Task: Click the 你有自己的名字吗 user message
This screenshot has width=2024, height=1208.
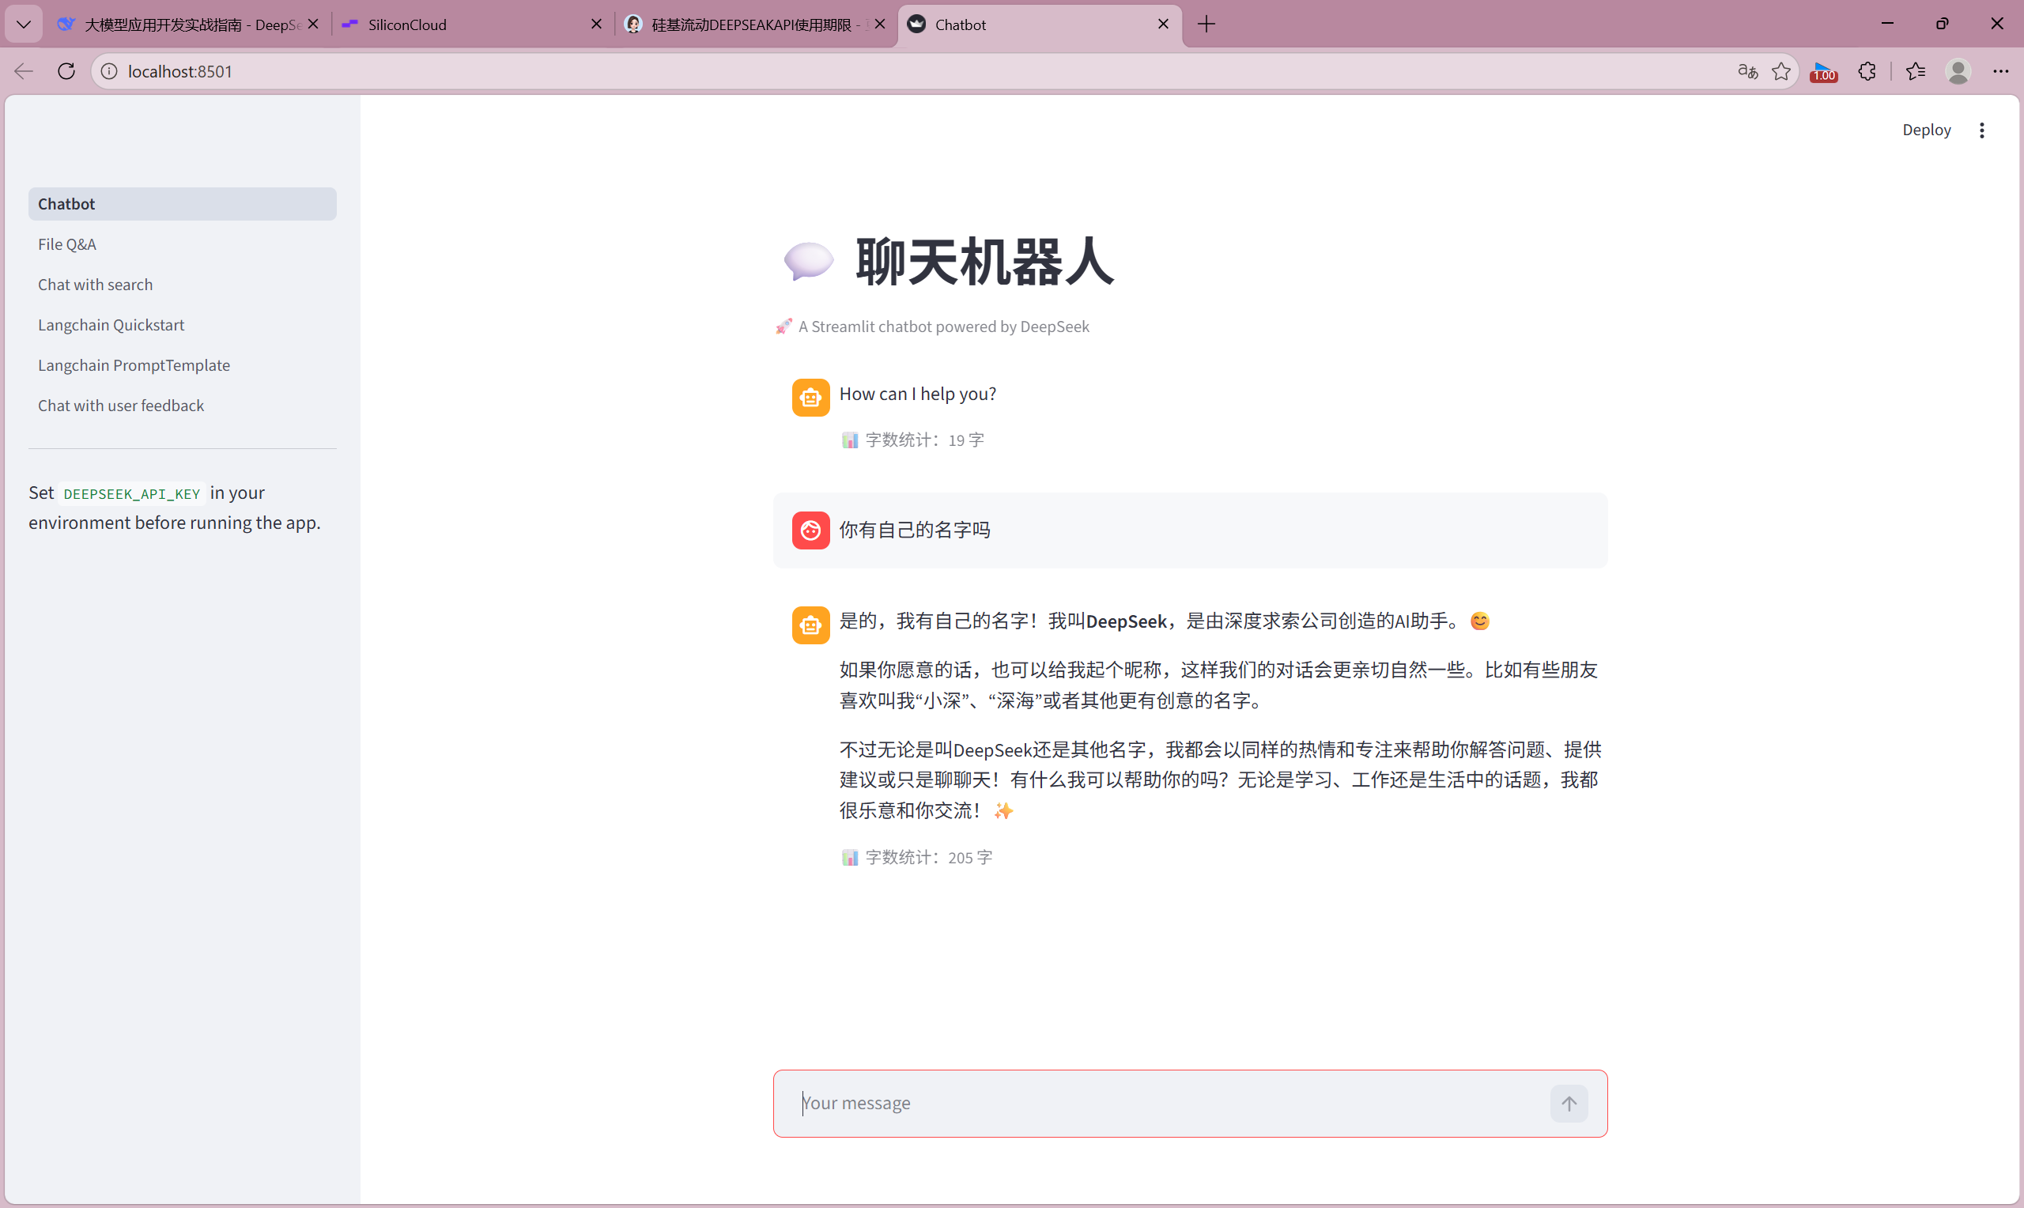Action: click(x=915, y=530)
